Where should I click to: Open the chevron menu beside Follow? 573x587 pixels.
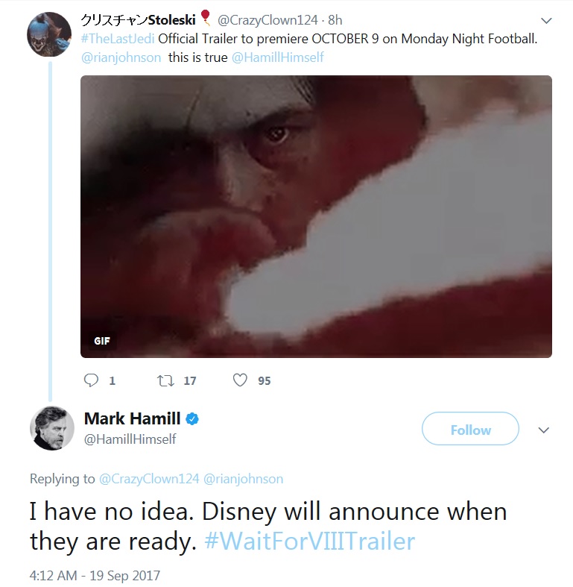pos(544,430)
